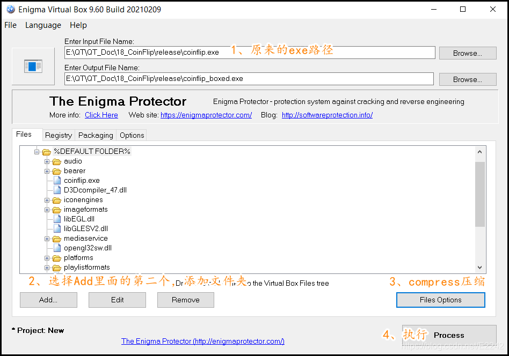
Task: Switch to the Options tab
Action: 132,135
